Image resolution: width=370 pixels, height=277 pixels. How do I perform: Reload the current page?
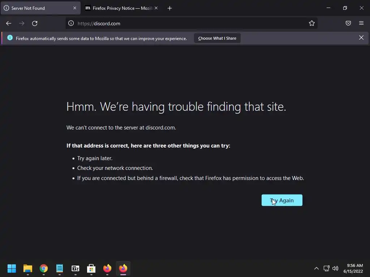tap(35, 23)
